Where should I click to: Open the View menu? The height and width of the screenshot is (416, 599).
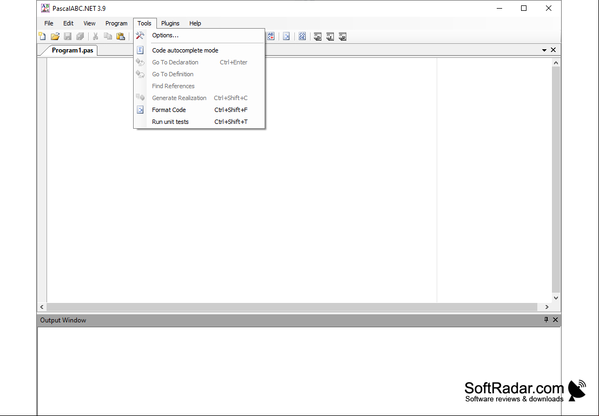coord(89,23)
